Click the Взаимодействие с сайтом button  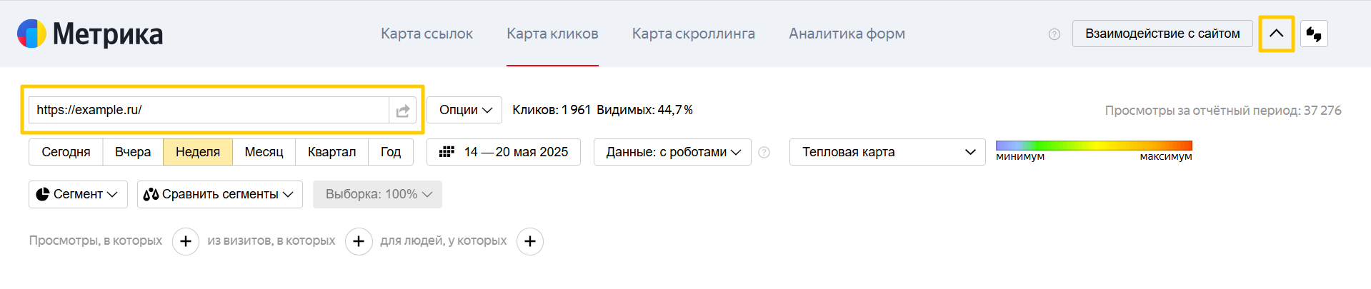(1162, 34)
